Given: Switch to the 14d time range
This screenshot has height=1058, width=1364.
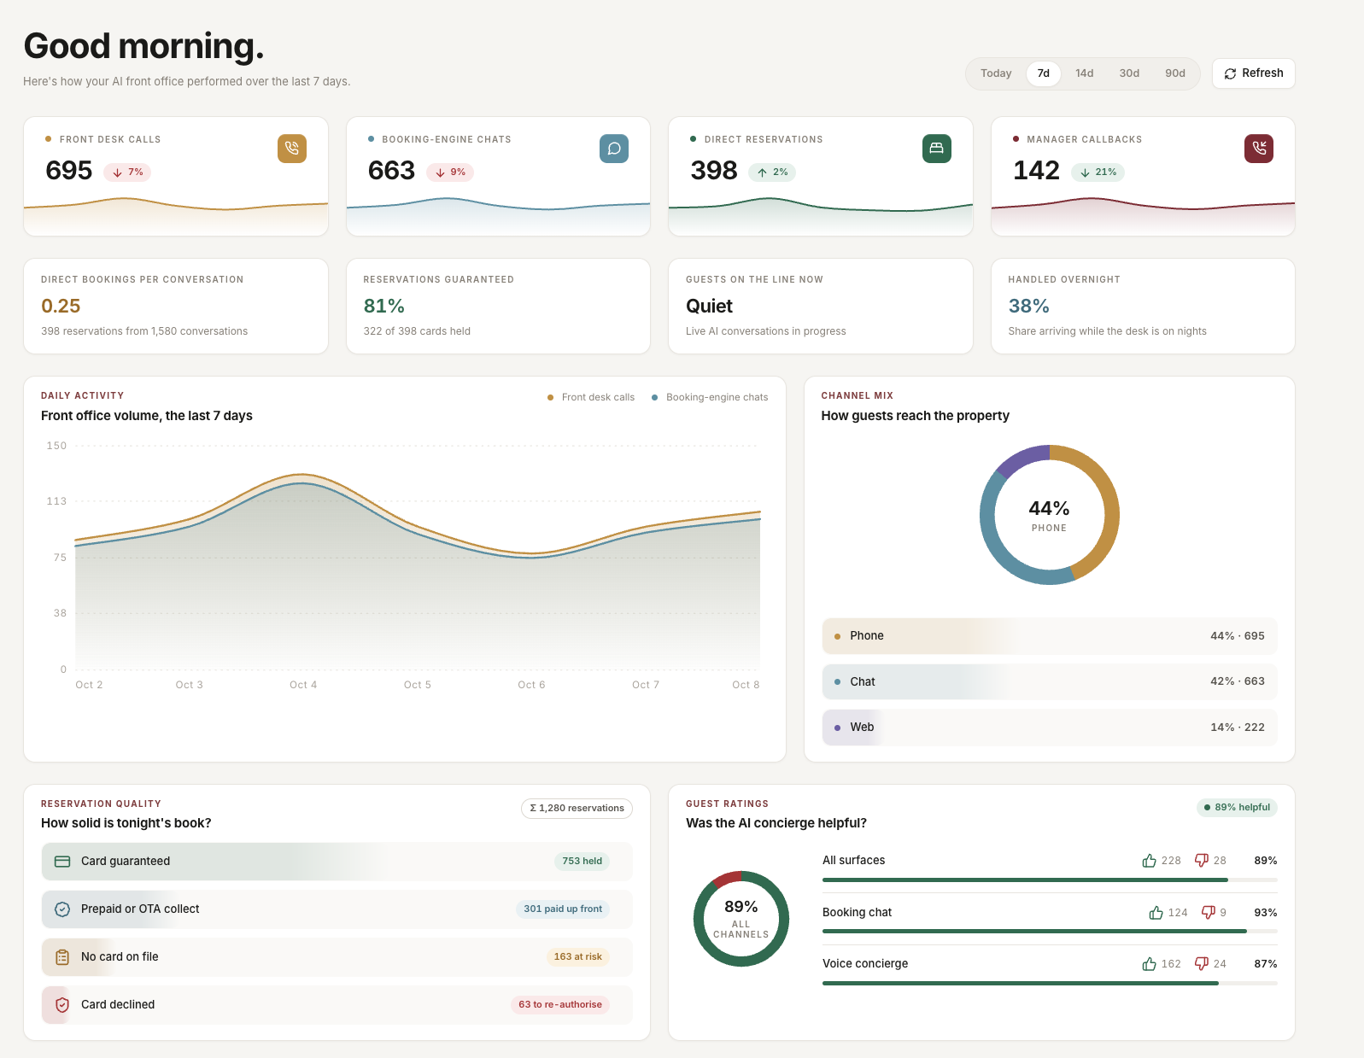Looking at the screenshot, I should point(1085,73).
